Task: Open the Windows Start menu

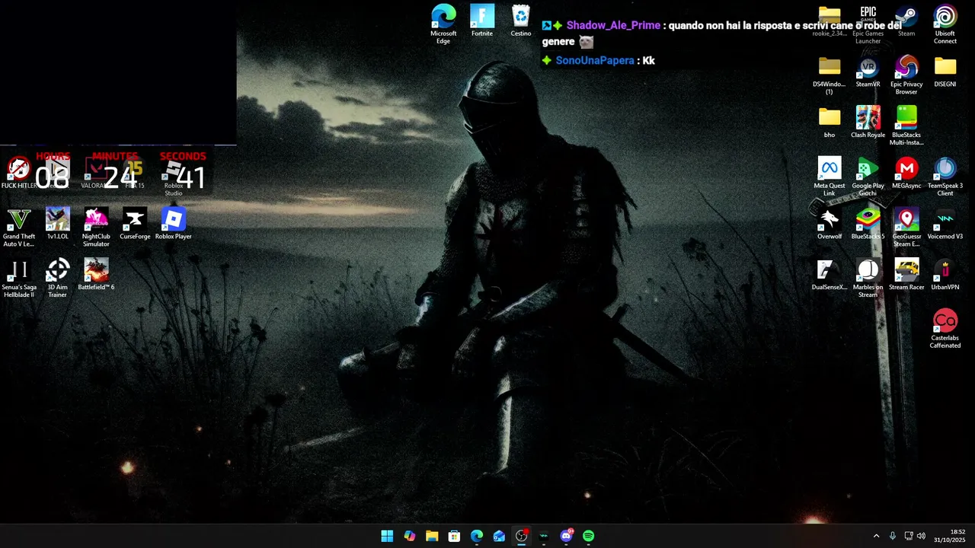Action: click(x=387, y=536)
